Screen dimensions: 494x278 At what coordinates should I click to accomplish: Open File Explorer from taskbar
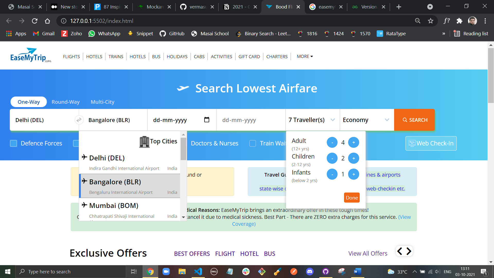182,272
